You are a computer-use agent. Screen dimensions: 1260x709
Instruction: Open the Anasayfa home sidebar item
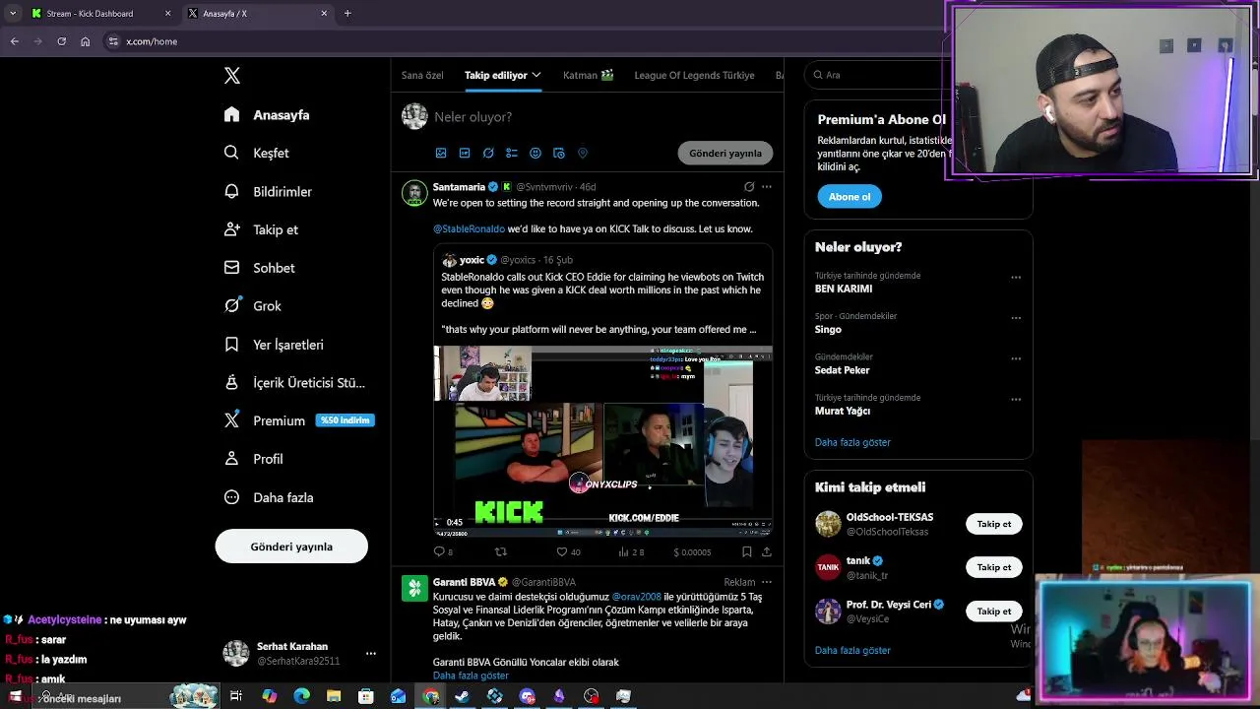click(267, 115)
